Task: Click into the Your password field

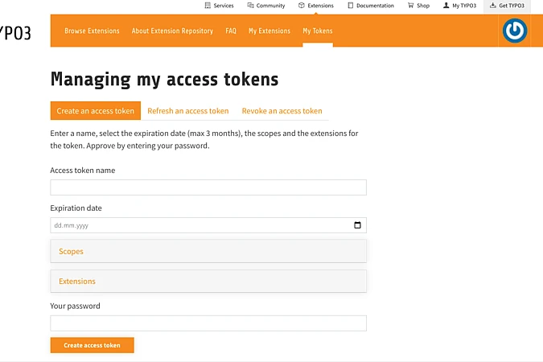Action: (208, 323)
